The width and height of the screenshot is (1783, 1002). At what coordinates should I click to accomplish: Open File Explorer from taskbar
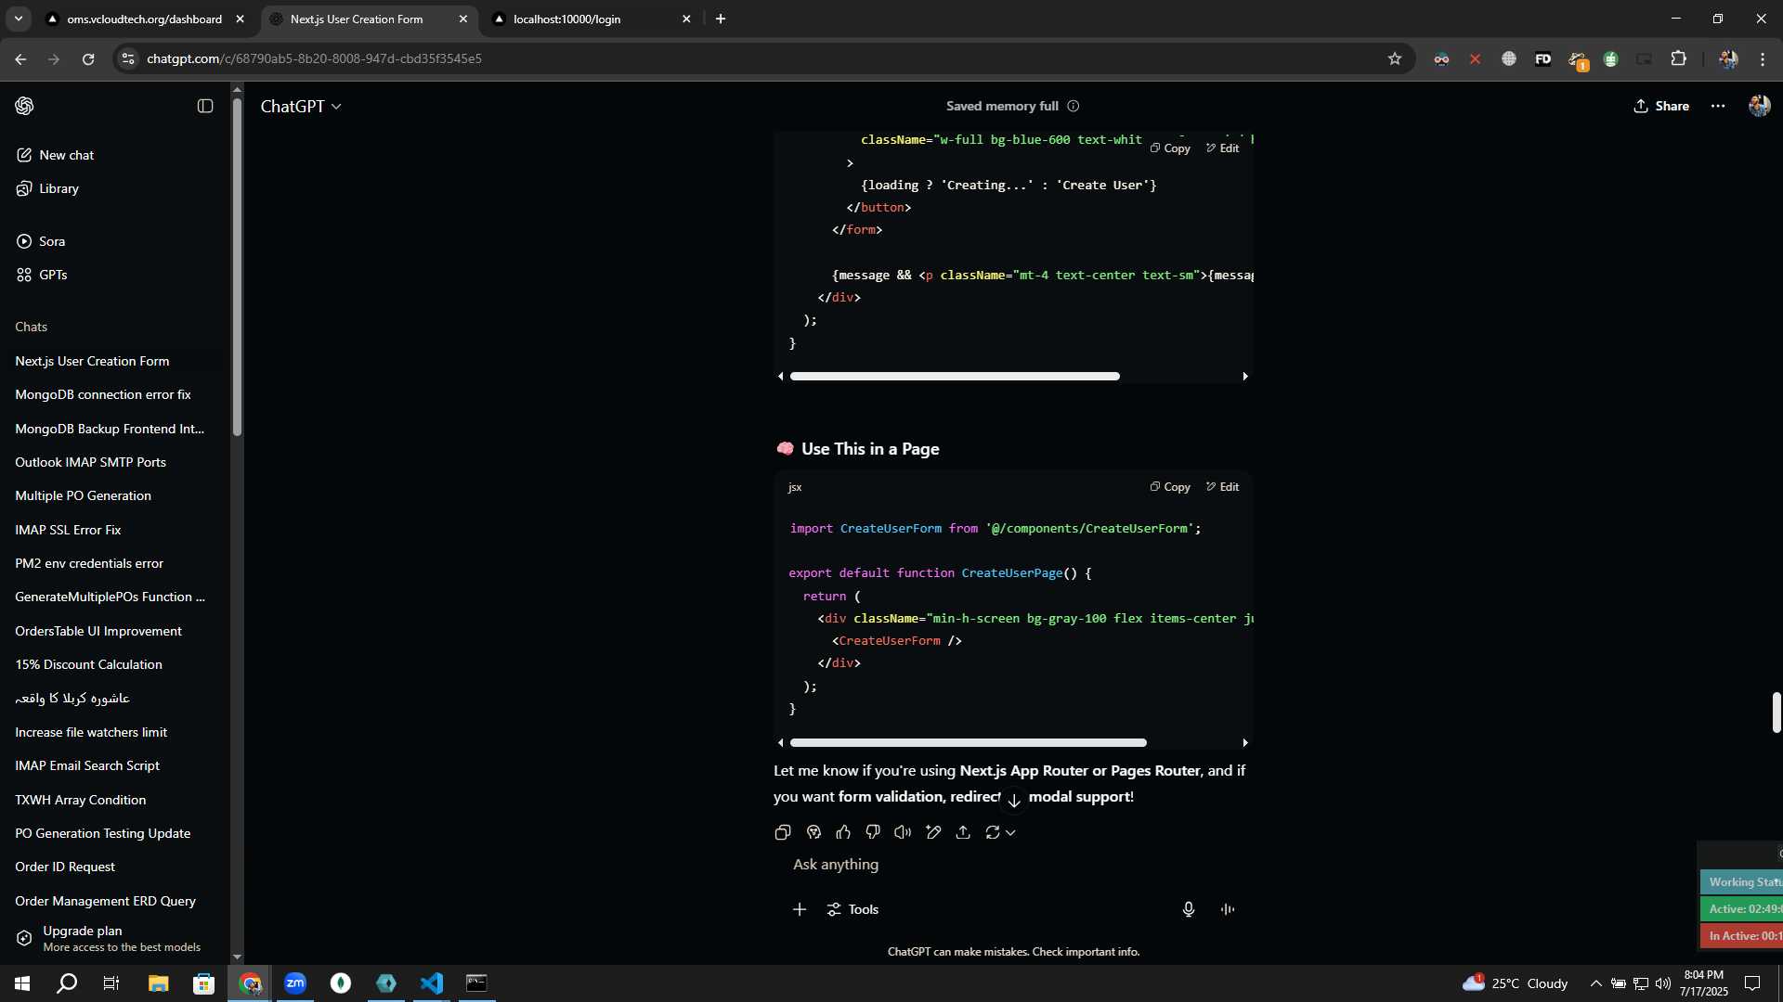[x=158, y=983]
